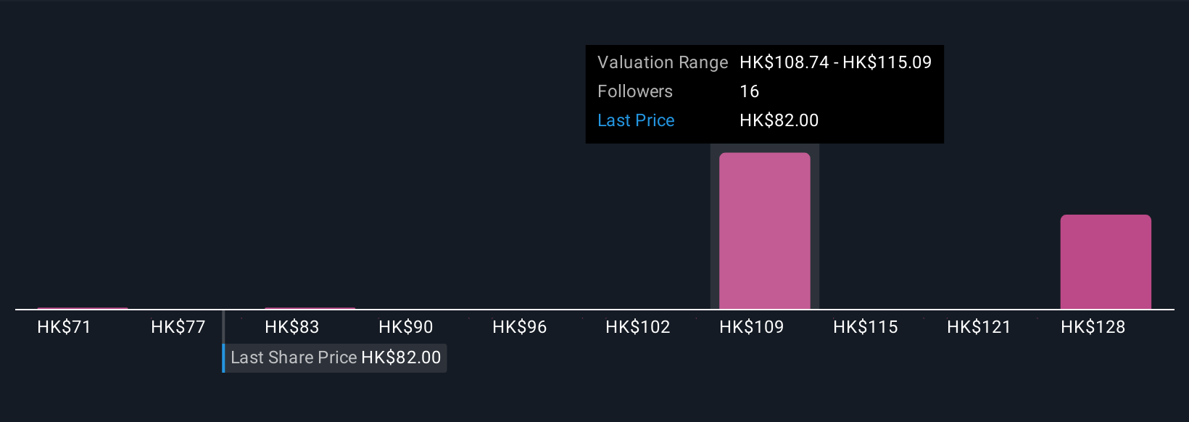Click the HK$90 axis label
This screenshot has height=422, width=1189.
406,327
